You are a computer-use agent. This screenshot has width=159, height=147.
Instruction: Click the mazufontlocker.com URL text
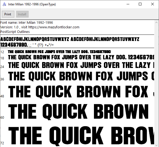[54, 27]
